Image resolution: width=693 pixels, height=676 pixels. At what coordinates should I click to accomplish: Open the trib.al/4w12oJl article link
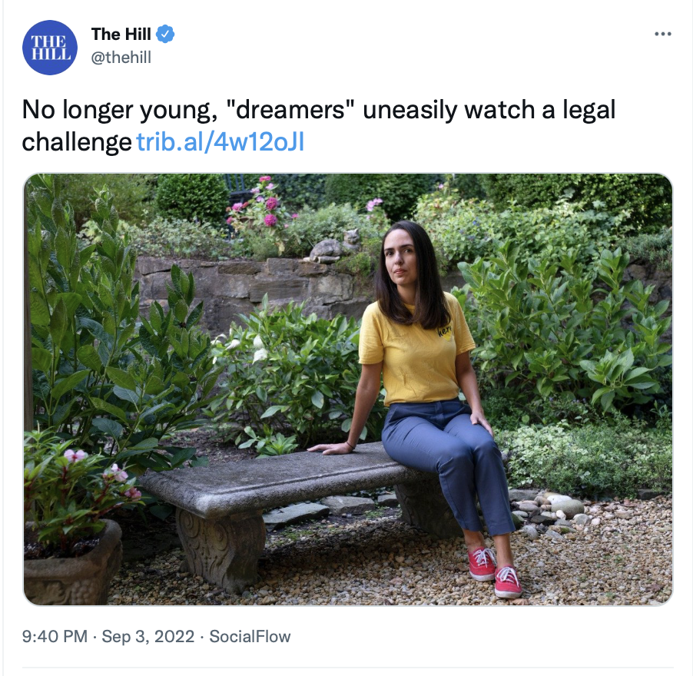point(220,142)
